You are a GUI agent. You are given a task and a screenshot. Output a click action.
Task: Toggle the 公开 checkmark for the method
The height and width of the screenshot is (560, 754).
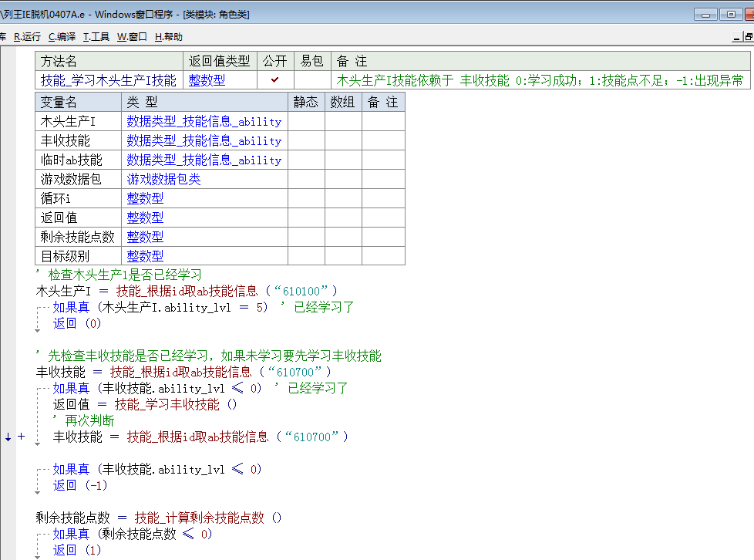(275, 80)
